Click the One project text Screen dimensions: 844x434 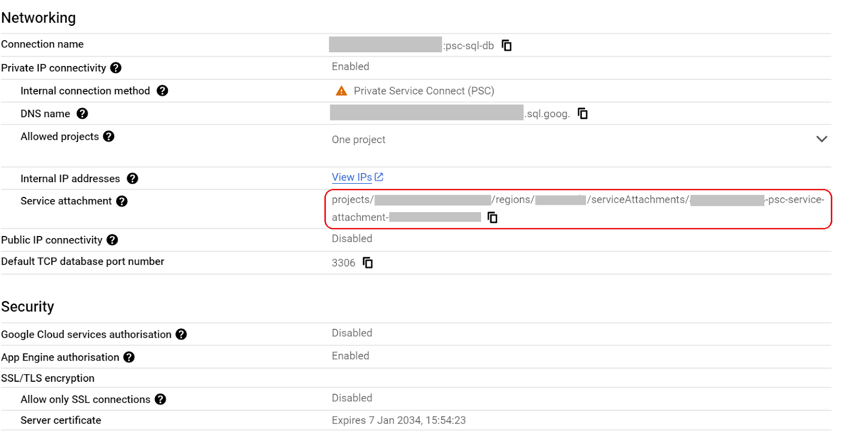click(x=359, y=139)
